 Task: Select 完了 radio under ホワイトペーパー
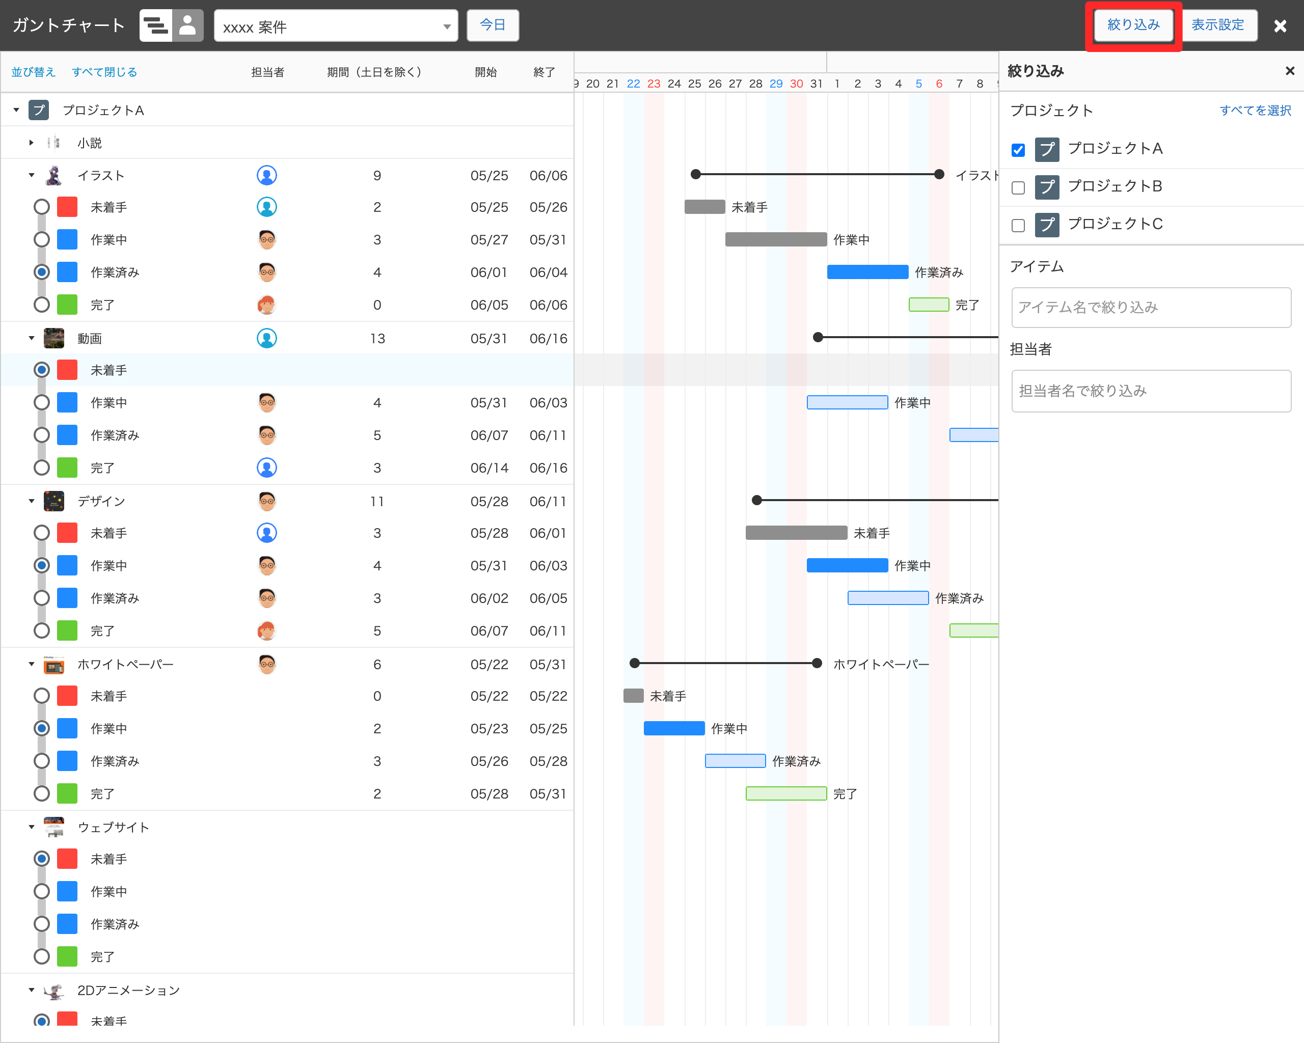coord(41,793)
